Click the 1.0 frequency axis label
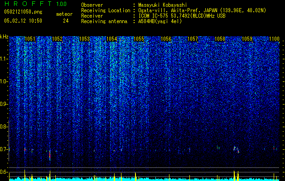Viewport: 285px width, 181px height. tap(4, 81)
